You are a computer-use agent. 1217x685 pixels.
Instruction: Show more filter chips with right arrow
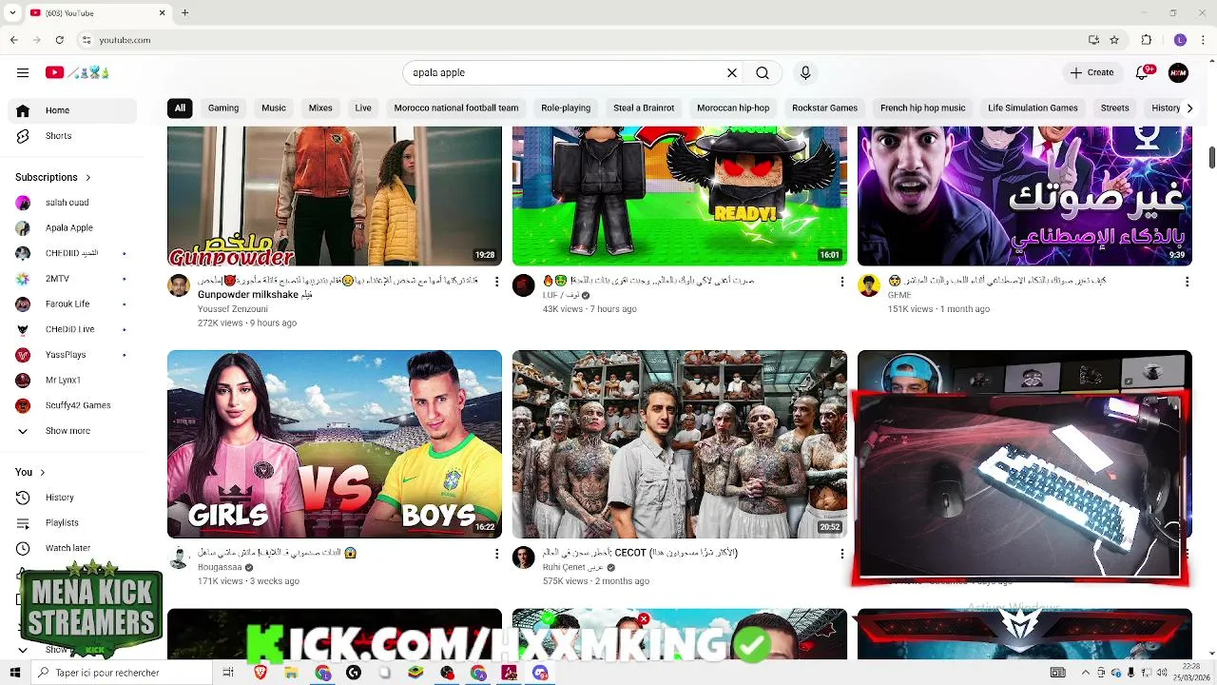1189,108
